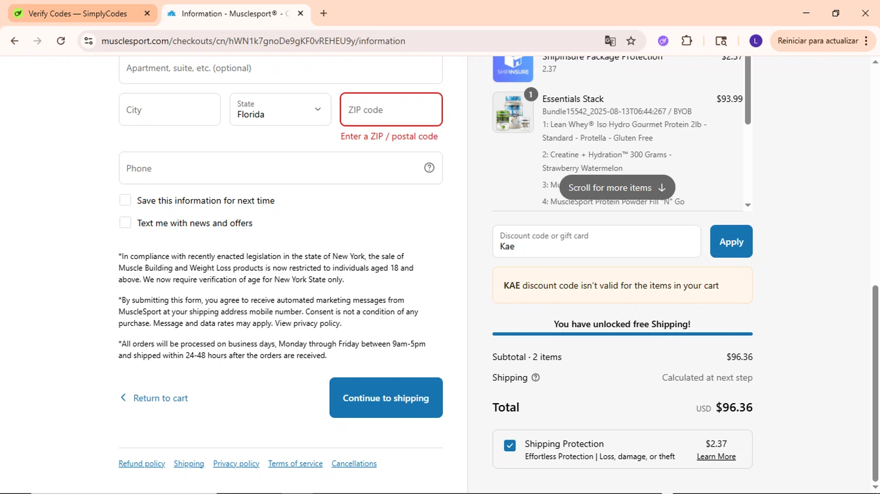Open a new browser tab
This screenshot has height=494, width=880.
pos(324,13)
